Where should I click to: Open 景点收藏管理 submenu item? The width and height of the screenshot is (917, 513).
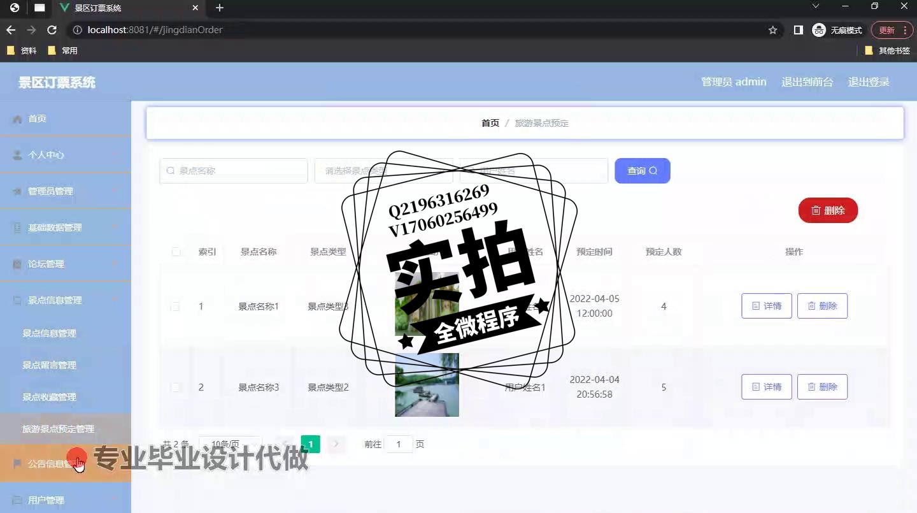click(66, 397)
